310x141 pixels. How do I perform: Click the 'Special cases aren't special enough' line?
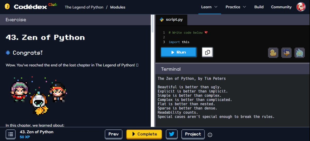(x=216, y=117)
